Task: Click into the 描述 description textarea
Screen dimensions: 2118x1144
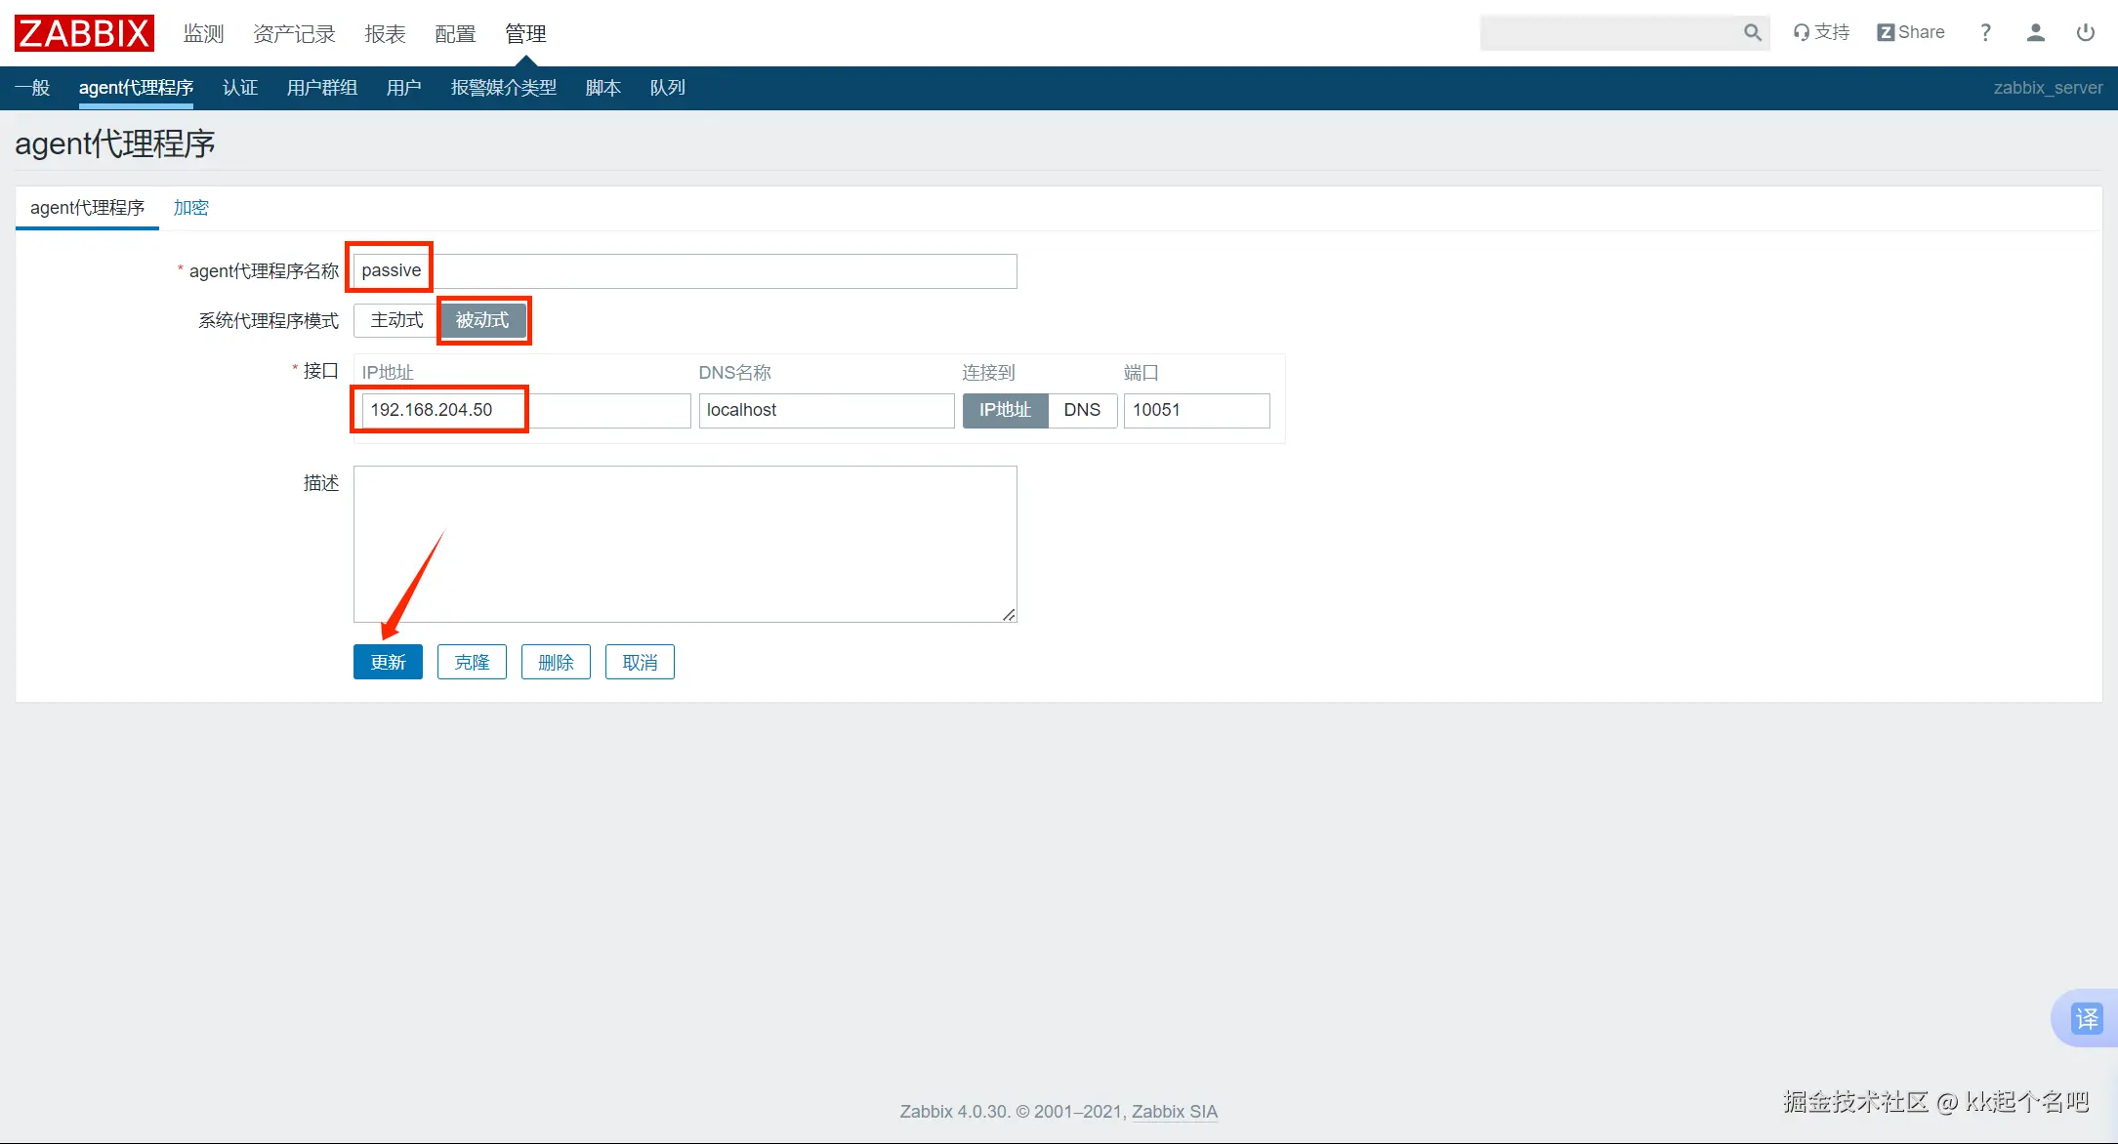Action: click(x=685, y=544)
